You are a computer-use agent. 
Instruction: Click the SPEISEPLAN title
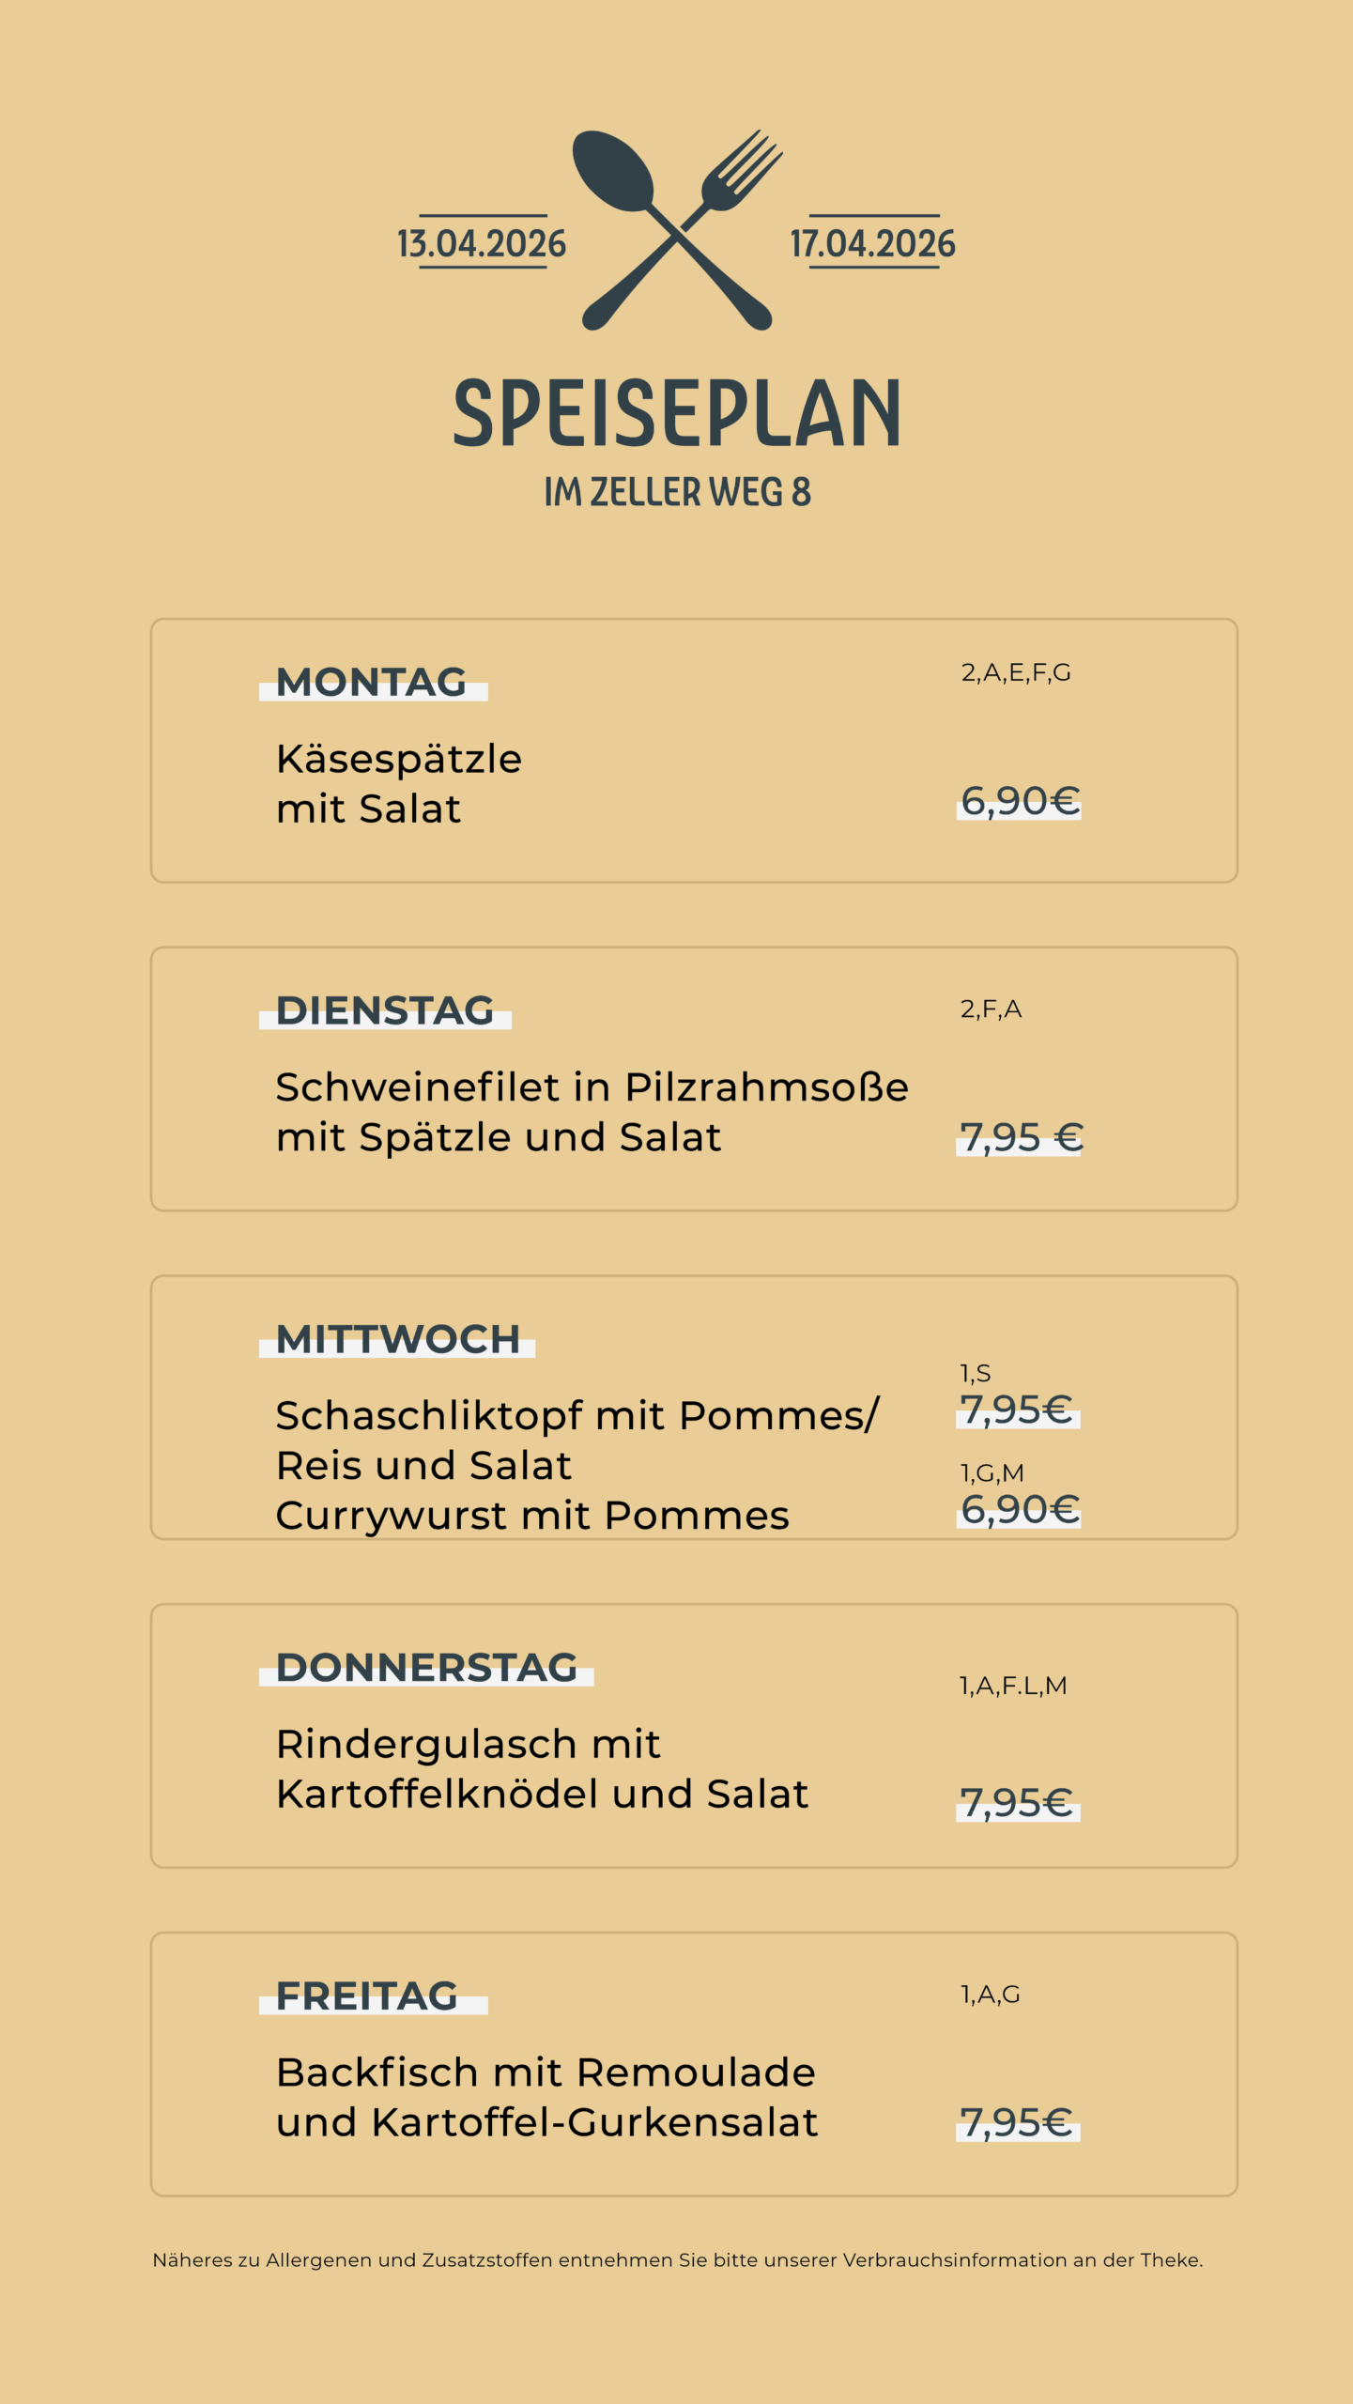click(x=677, y=412)
